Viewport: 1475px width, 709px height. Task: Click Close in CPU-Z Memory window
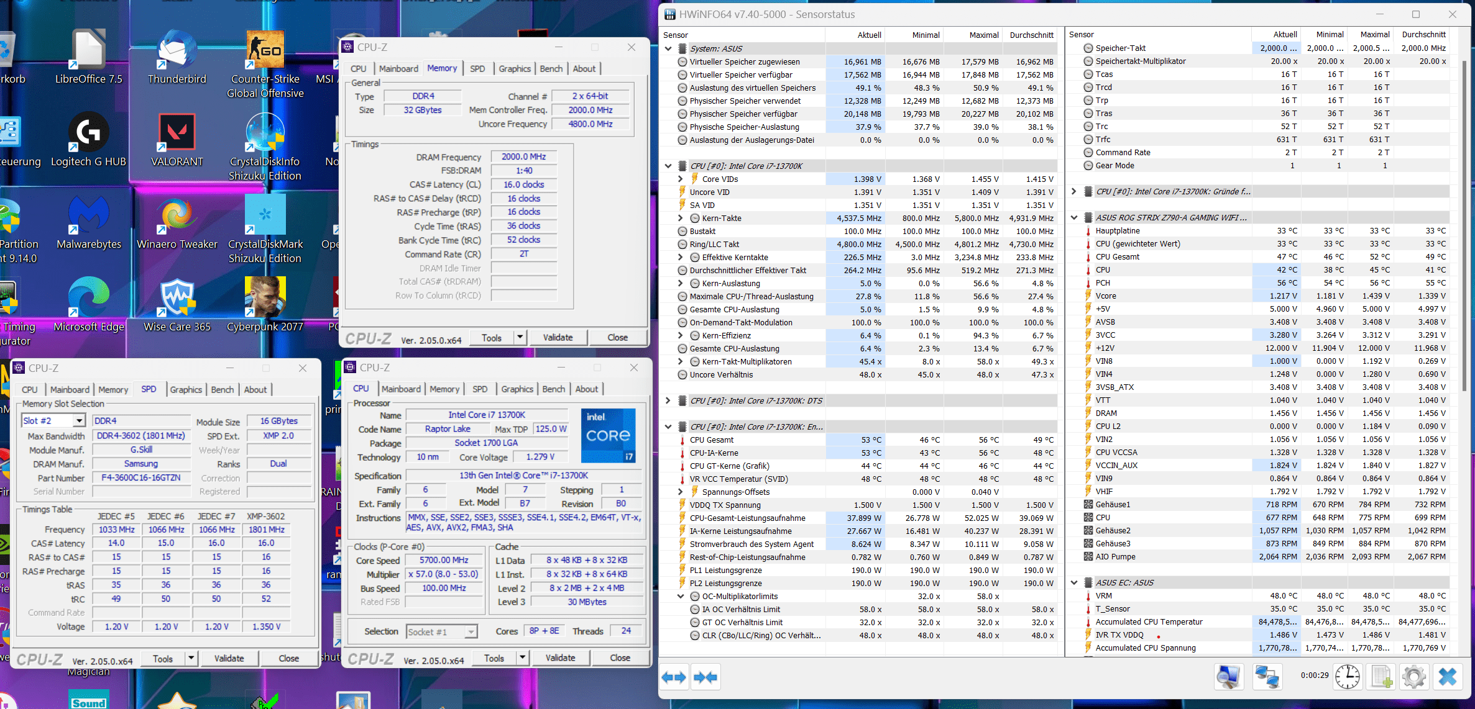(617, 337)
